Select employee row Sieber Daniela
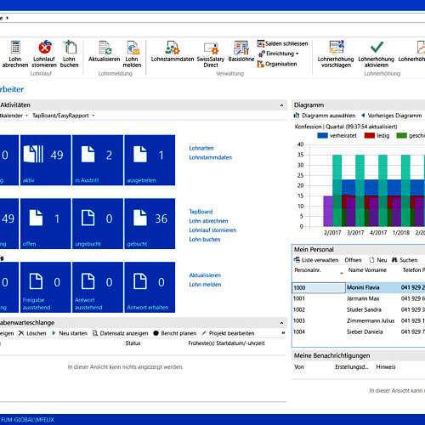 pyautogui.click(x=359, y=331)
